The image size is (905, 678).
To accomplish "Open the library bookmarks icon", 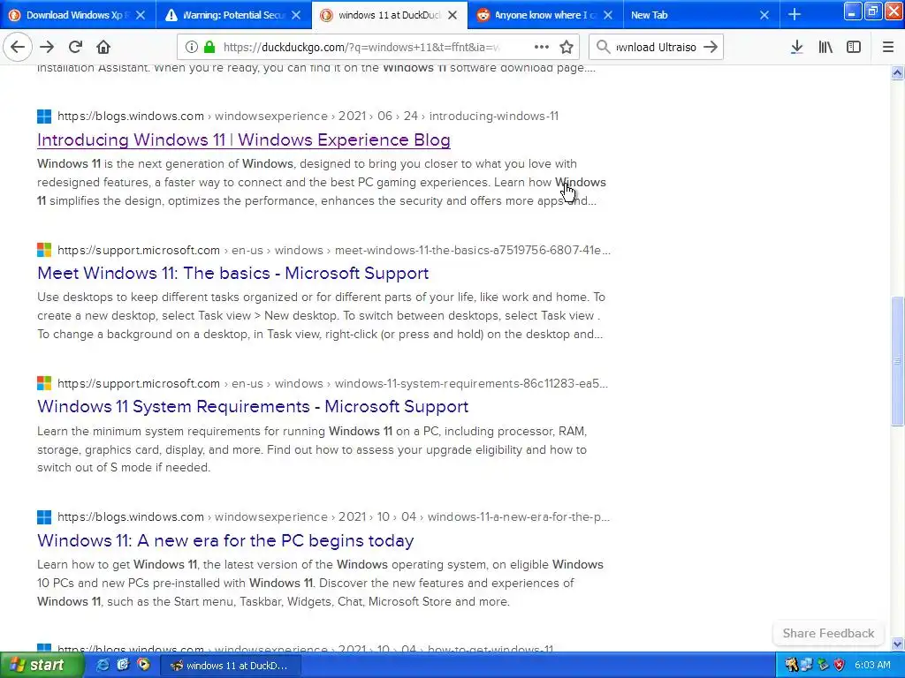I will tap(825, 48).
